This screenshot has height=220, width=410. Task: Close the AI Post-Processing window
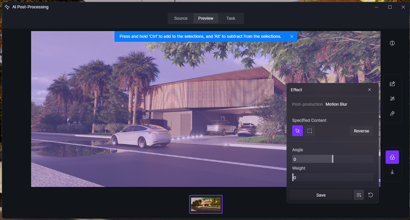pyautogui.click(x=403, y=7)
